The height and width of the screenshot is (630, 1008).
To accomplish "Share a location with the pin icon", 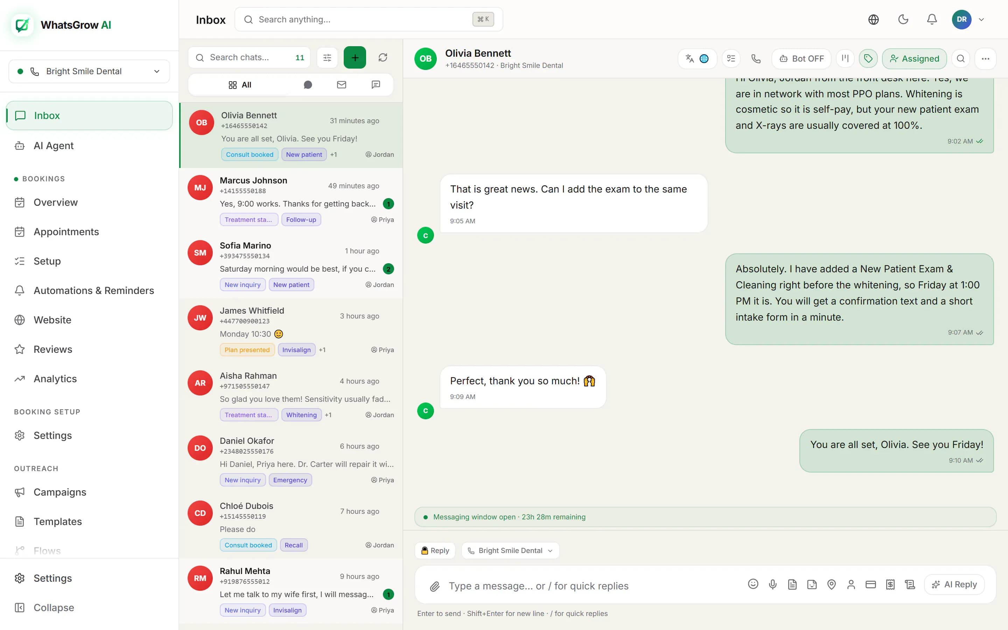I will coord(831,584).
